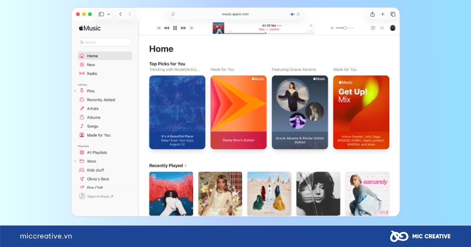The height and width of the screenshot is (247, 471).
Task: Expand the Work playlists folder
Action: tap(75, 161)
